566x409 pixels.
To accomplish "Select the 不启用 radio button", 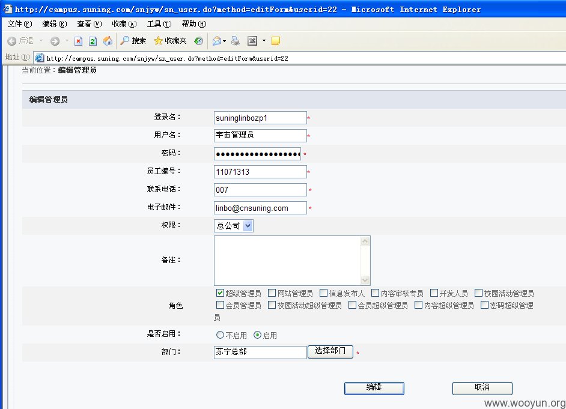I will pyautogui.click(x=220, y=335).
